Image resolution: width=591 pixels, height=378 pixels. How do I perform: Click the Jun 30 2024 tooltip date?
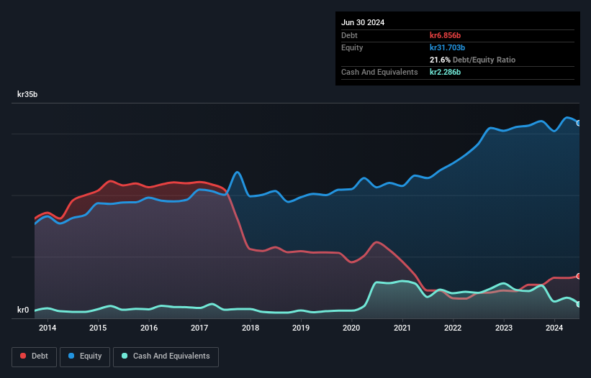[363, 22]
